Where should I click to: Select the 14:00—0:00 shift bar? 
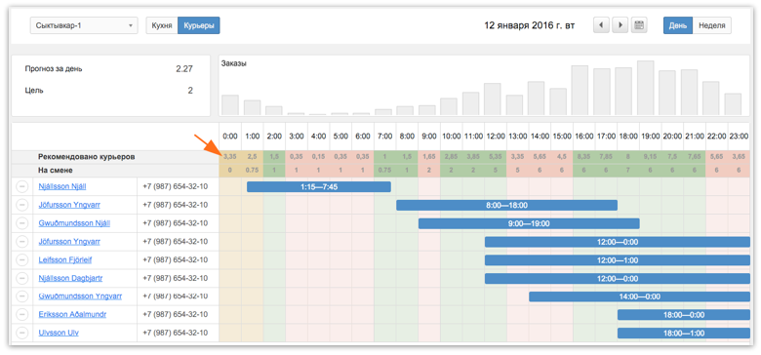[x=639, y=296]
